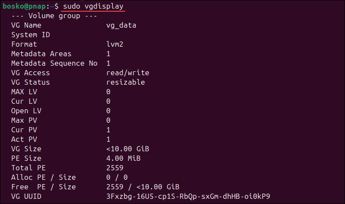Screen dimensions: 345x204
Task: Click the VG Size value "<10.00 GiB"
Action: (x=128, y=149)
